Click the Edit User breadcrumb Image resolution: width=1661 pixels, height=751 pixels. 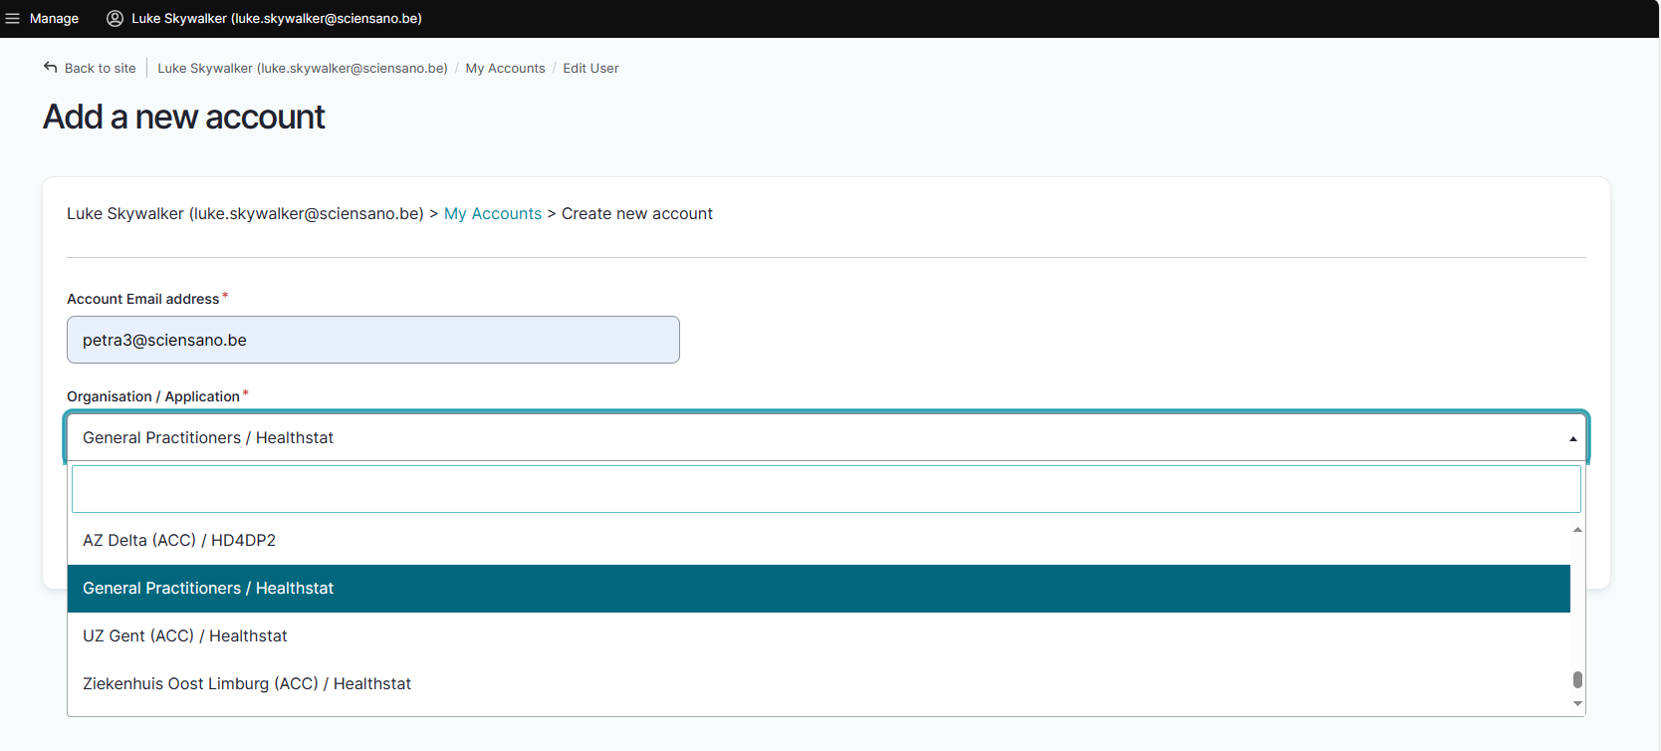point(591,69)
